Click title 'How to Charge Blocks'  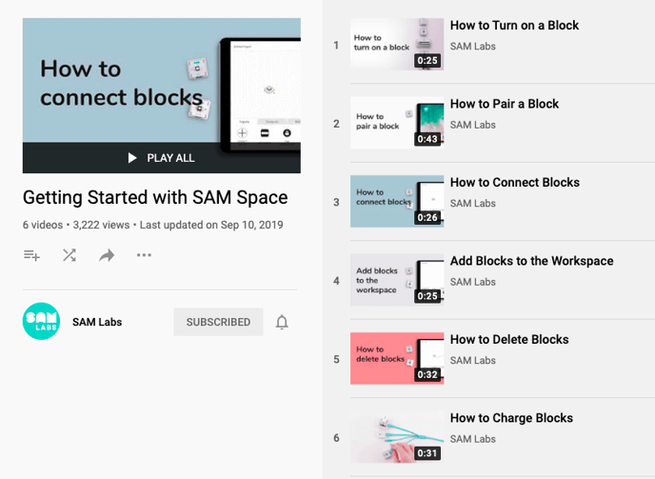click(x=511, y=418)
